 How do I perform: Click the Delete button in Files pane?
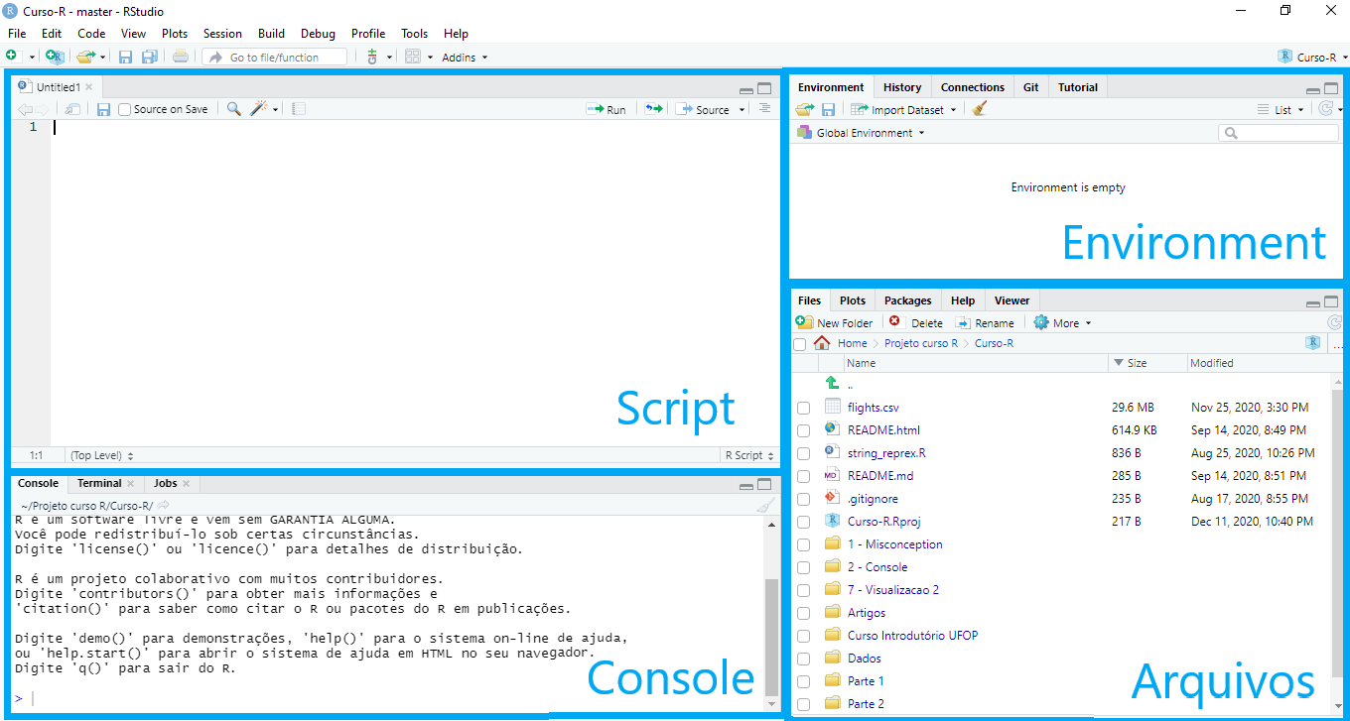click(x=915, y=323)
